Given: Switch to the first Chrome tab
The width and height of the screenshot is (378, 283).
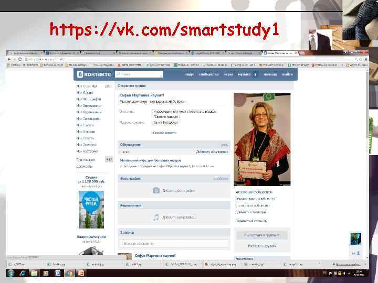Looking at the screenshot, I should click(25, 53).
